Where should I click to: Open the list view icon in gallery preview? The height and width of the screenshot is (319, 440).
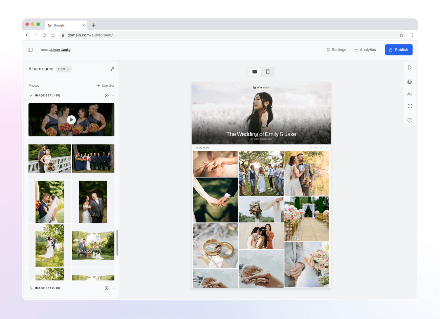tap(327, 148)
